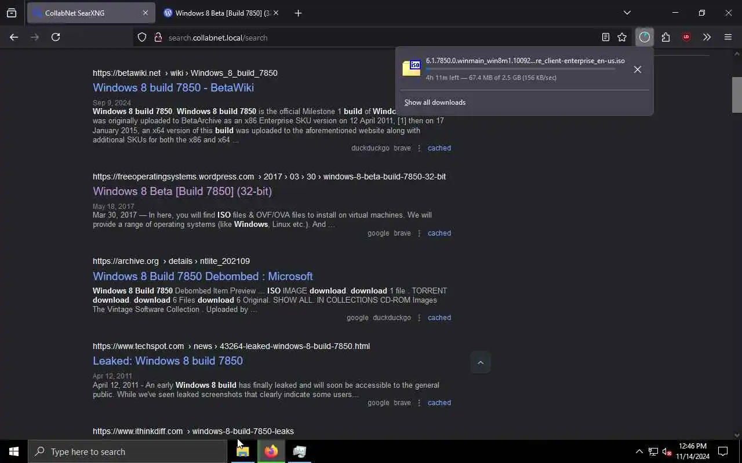Viewport: 742px width, 463px height.
Task: Open cached link for Windows 8 Beta result
Action: pyautogui.click(x=439, y=233)
